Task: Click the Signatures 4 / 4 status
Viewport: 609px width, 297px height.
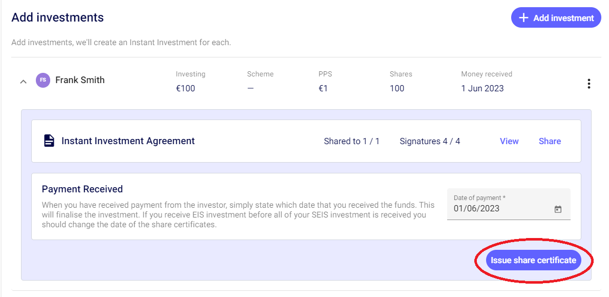Action: [x=430, y=141]
